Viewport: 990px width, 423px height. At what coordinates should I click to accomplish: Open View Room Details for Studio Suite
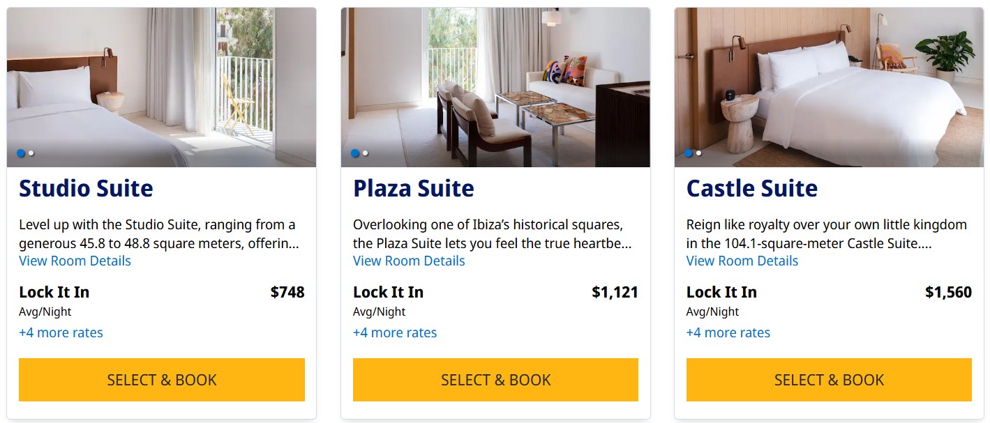tap(75, 261)
